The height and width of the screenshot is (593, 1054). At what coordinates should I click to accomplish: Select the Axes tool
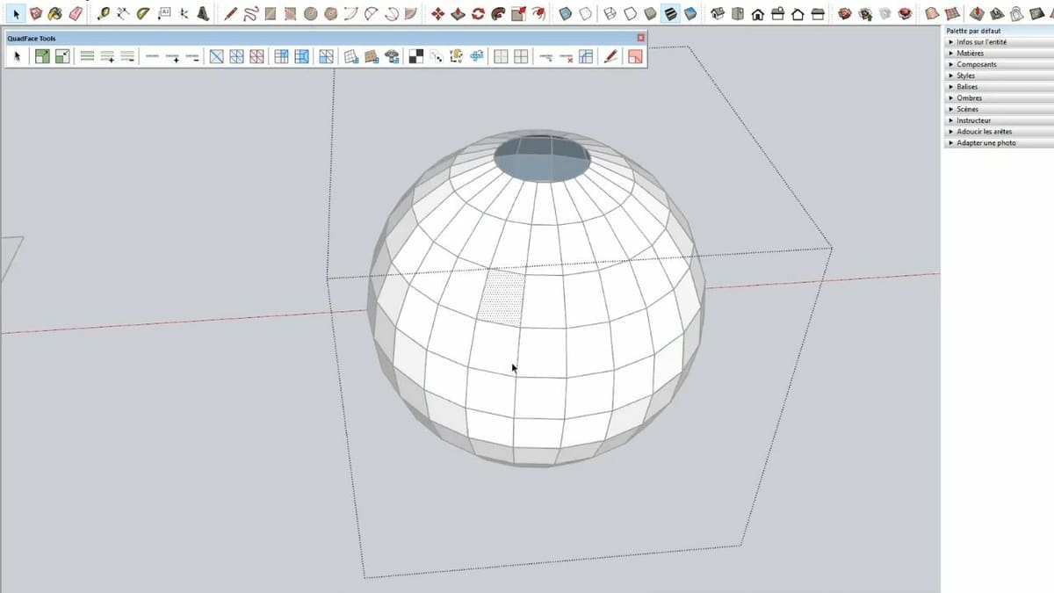click(184, 14)
